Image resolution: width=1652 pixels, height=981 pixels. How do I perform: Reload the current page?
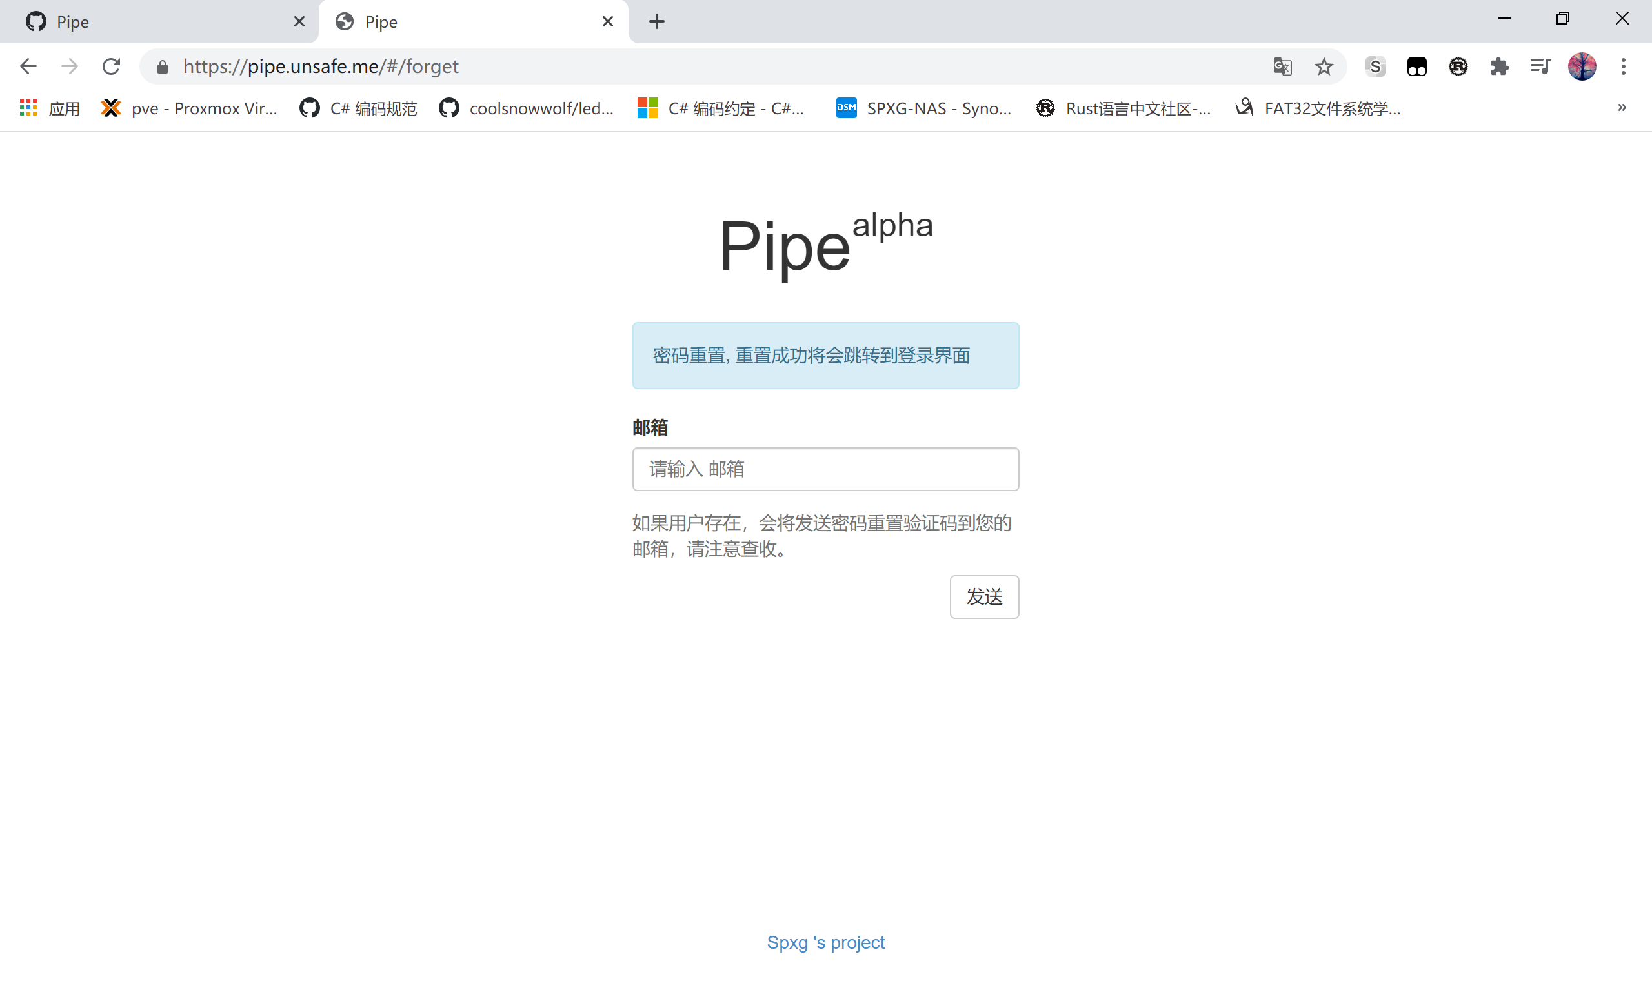point(111,66)
